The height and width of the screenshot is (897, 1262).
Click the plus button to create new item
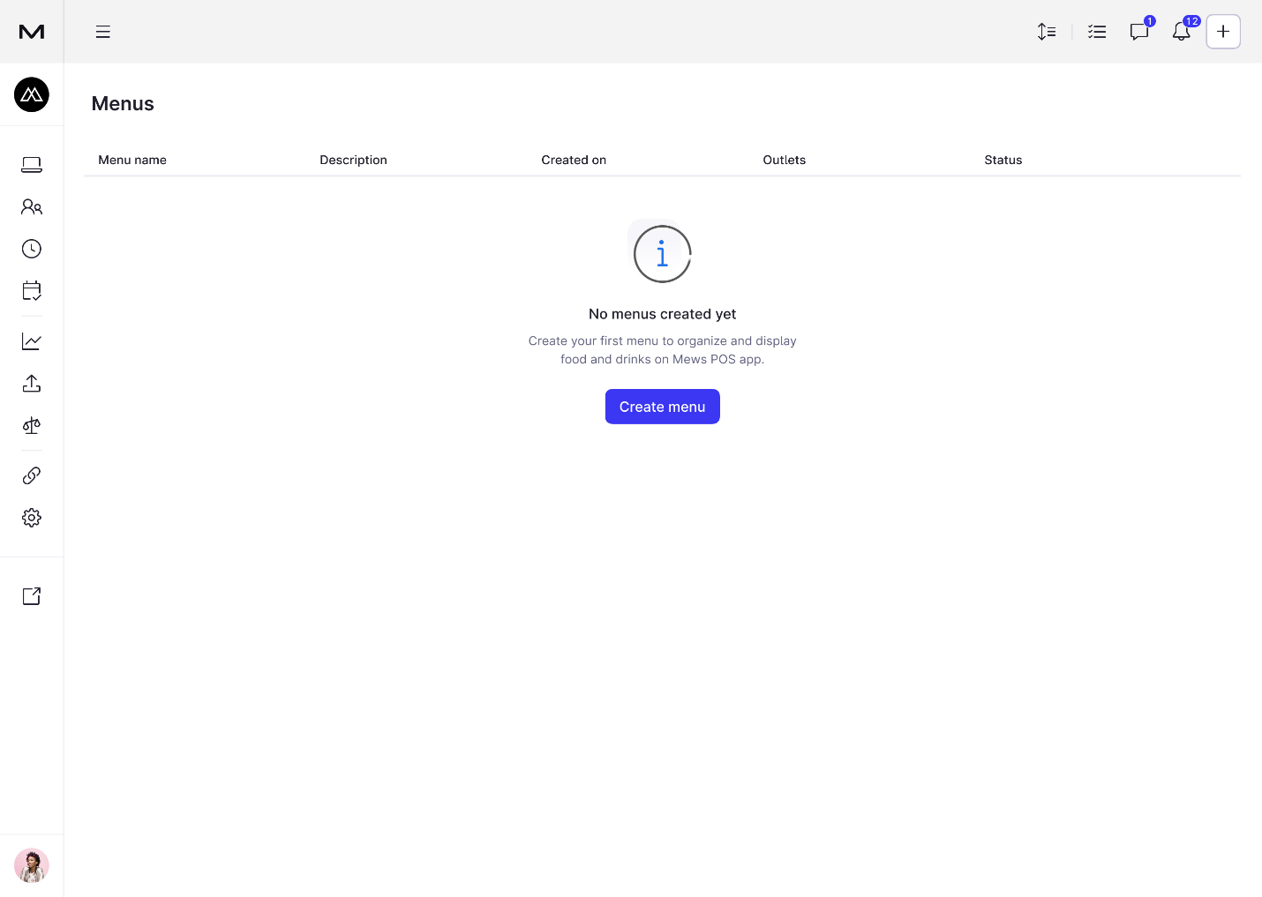tap(1223, 32)
